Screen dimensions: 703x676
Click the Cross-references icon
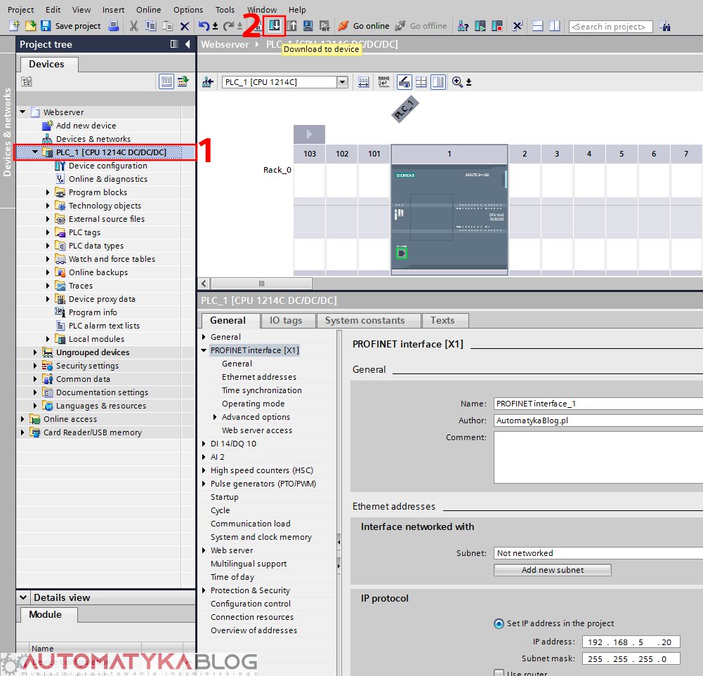click(x=517, y=26)
